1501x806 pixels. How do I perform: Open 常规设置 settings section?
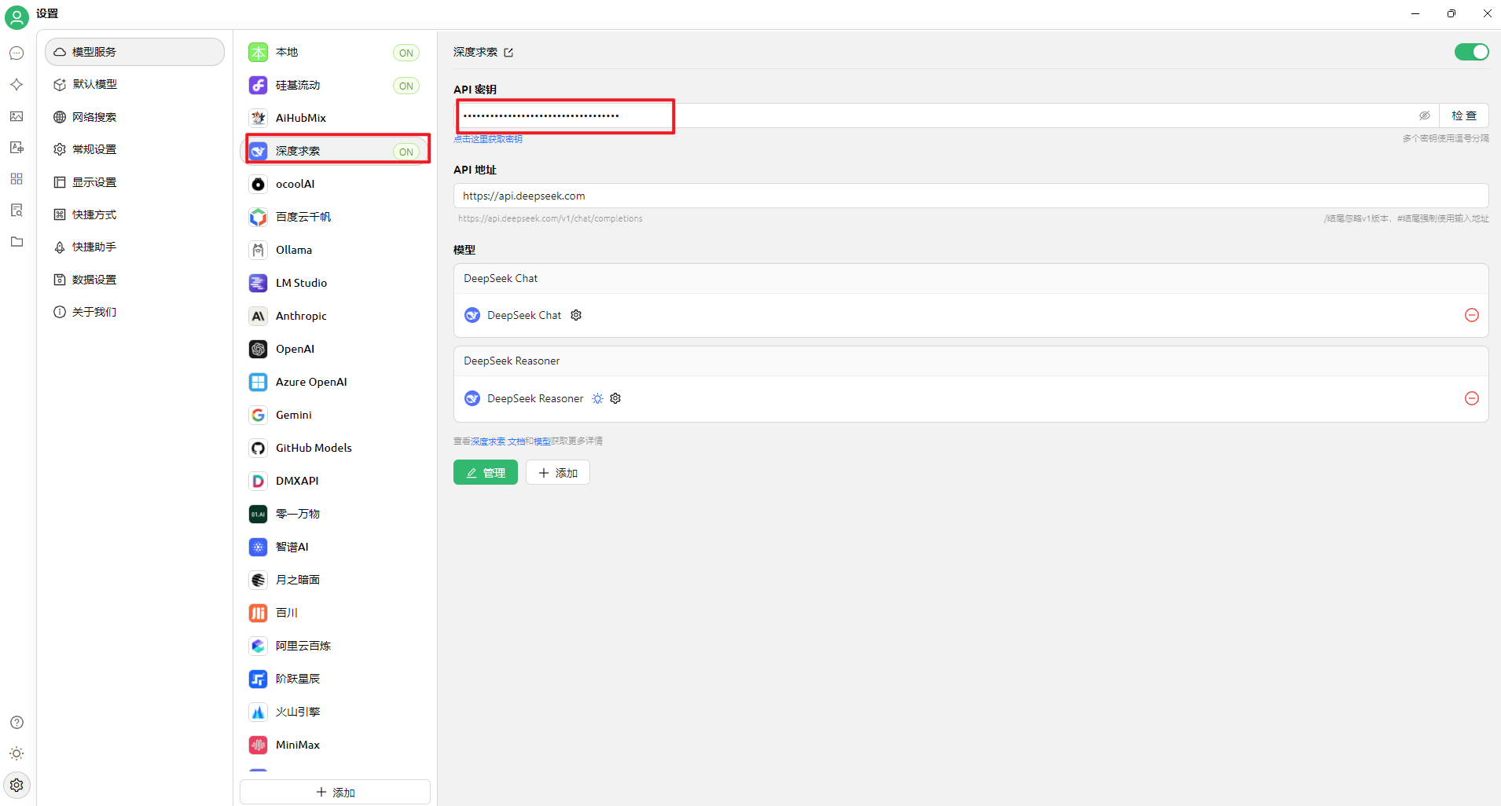click(x=134, y=149)
